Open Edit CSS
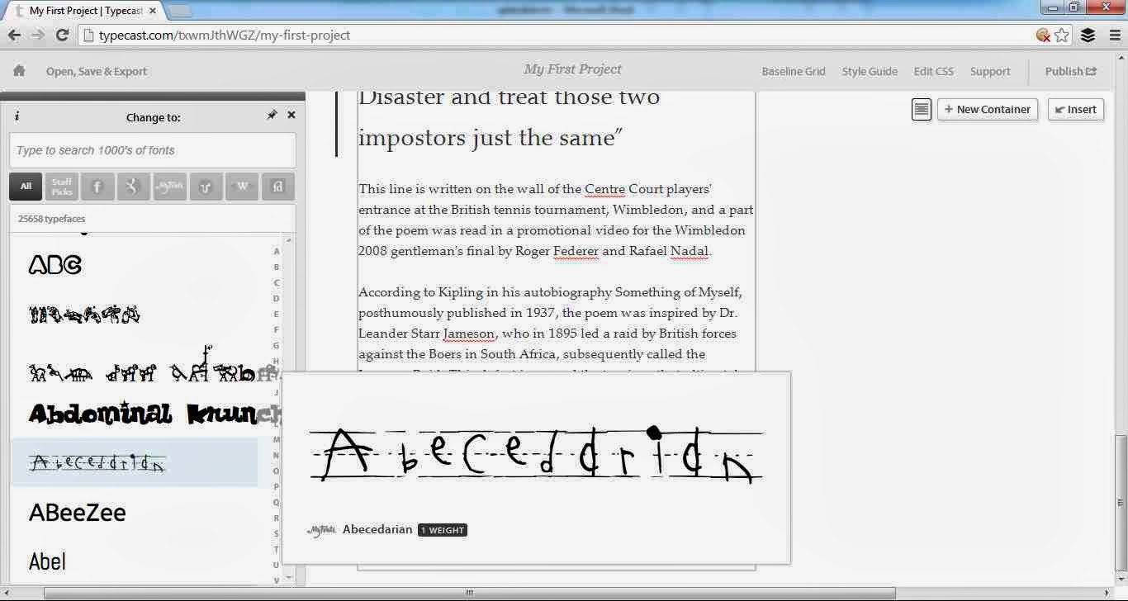The width and height of the screenshot is (1128, 601). point(934,72)
